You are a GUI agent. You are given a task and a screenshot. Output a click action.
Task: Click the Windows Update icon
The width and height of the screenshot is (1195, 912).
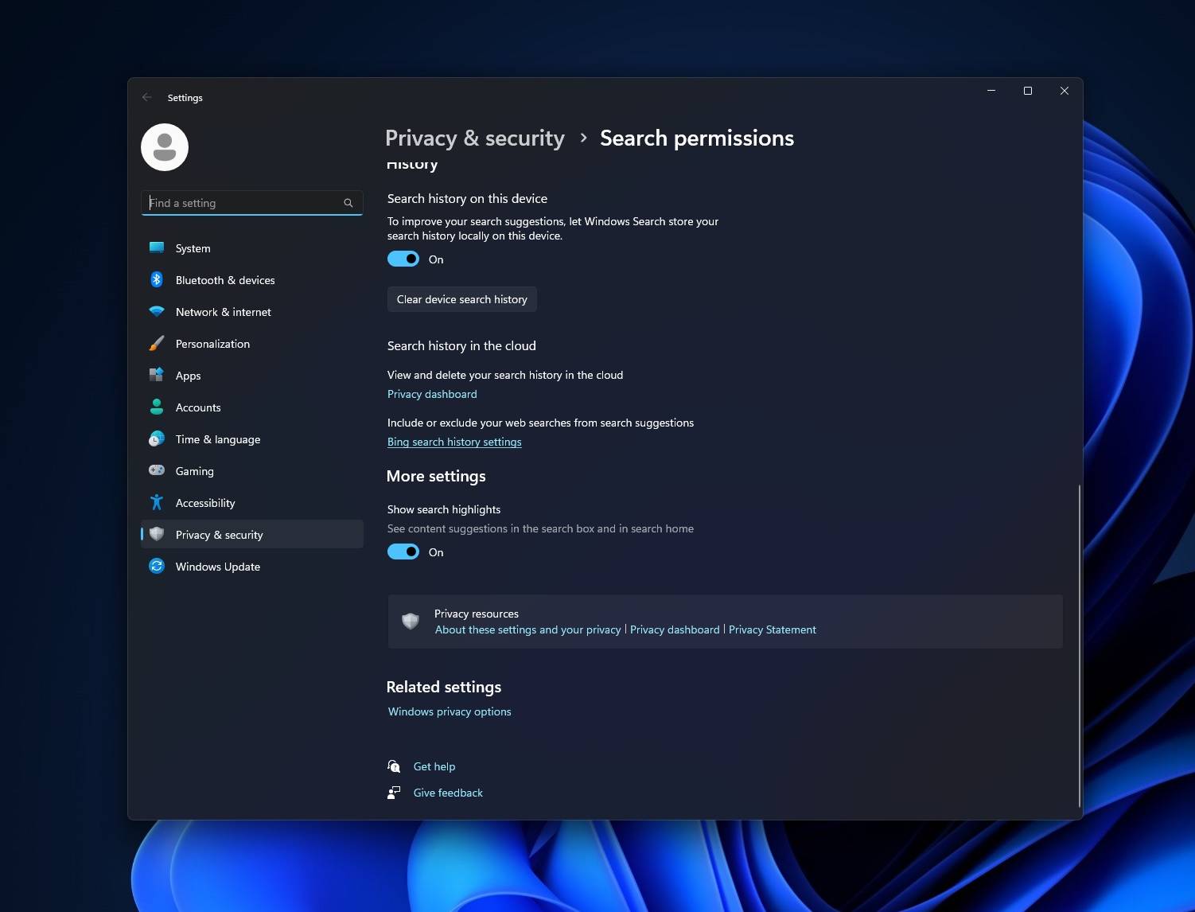pos(157,566)
